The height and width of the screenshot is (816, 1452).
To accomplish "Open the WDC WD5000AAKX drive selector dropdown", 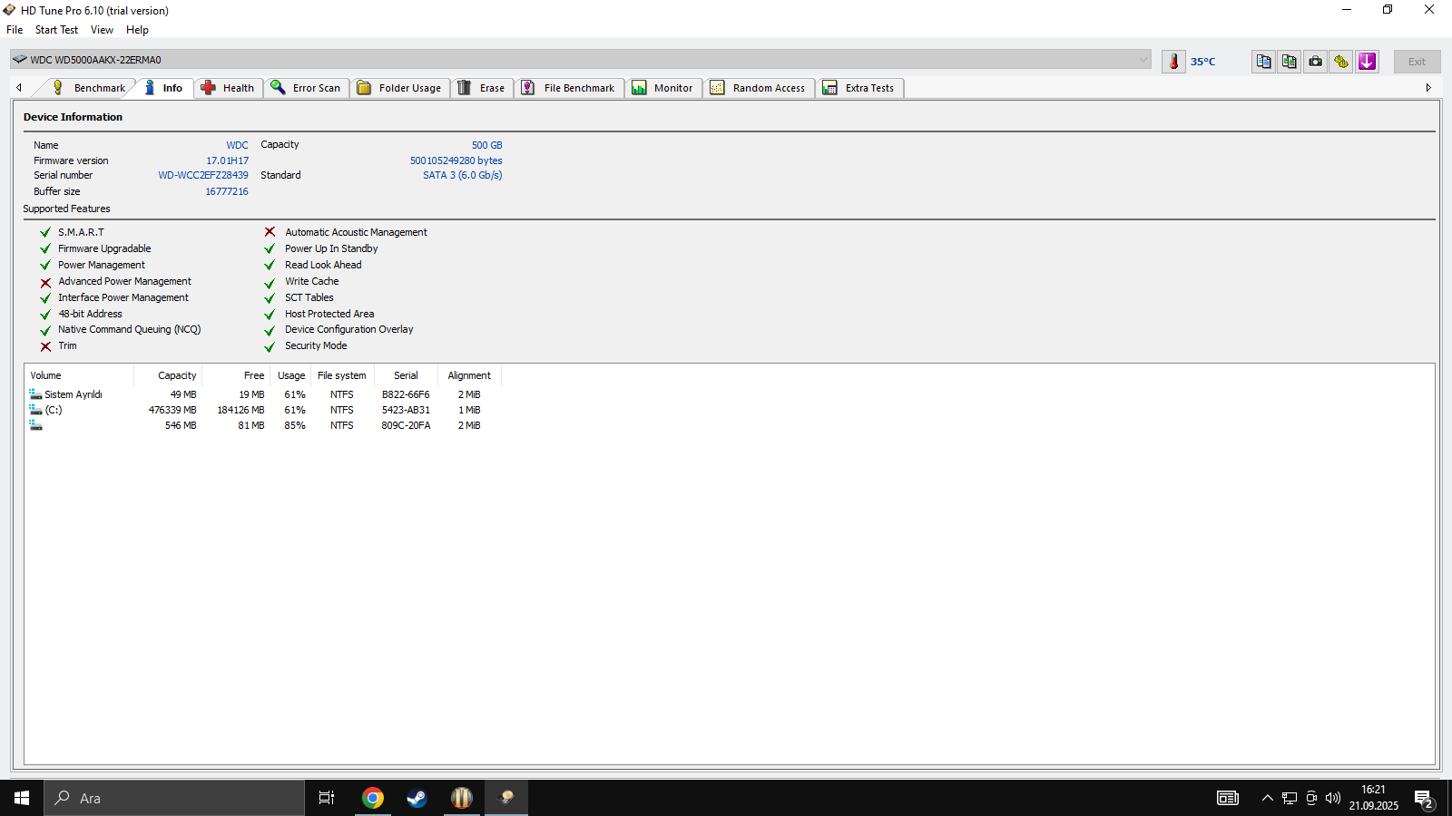I will 581,60.
